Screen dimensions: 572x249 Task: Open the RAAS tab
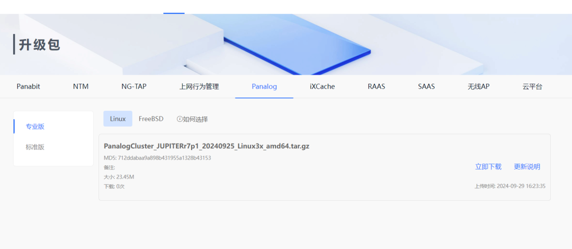pos(377,86)
